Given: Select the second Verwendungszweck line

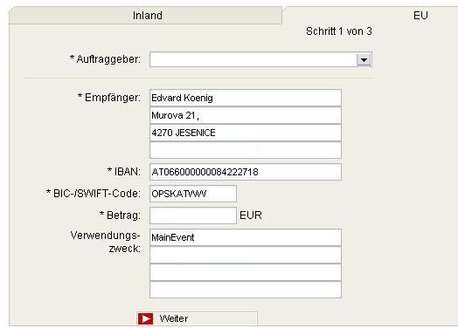Looking at the screenshot, I should [246, 255].
